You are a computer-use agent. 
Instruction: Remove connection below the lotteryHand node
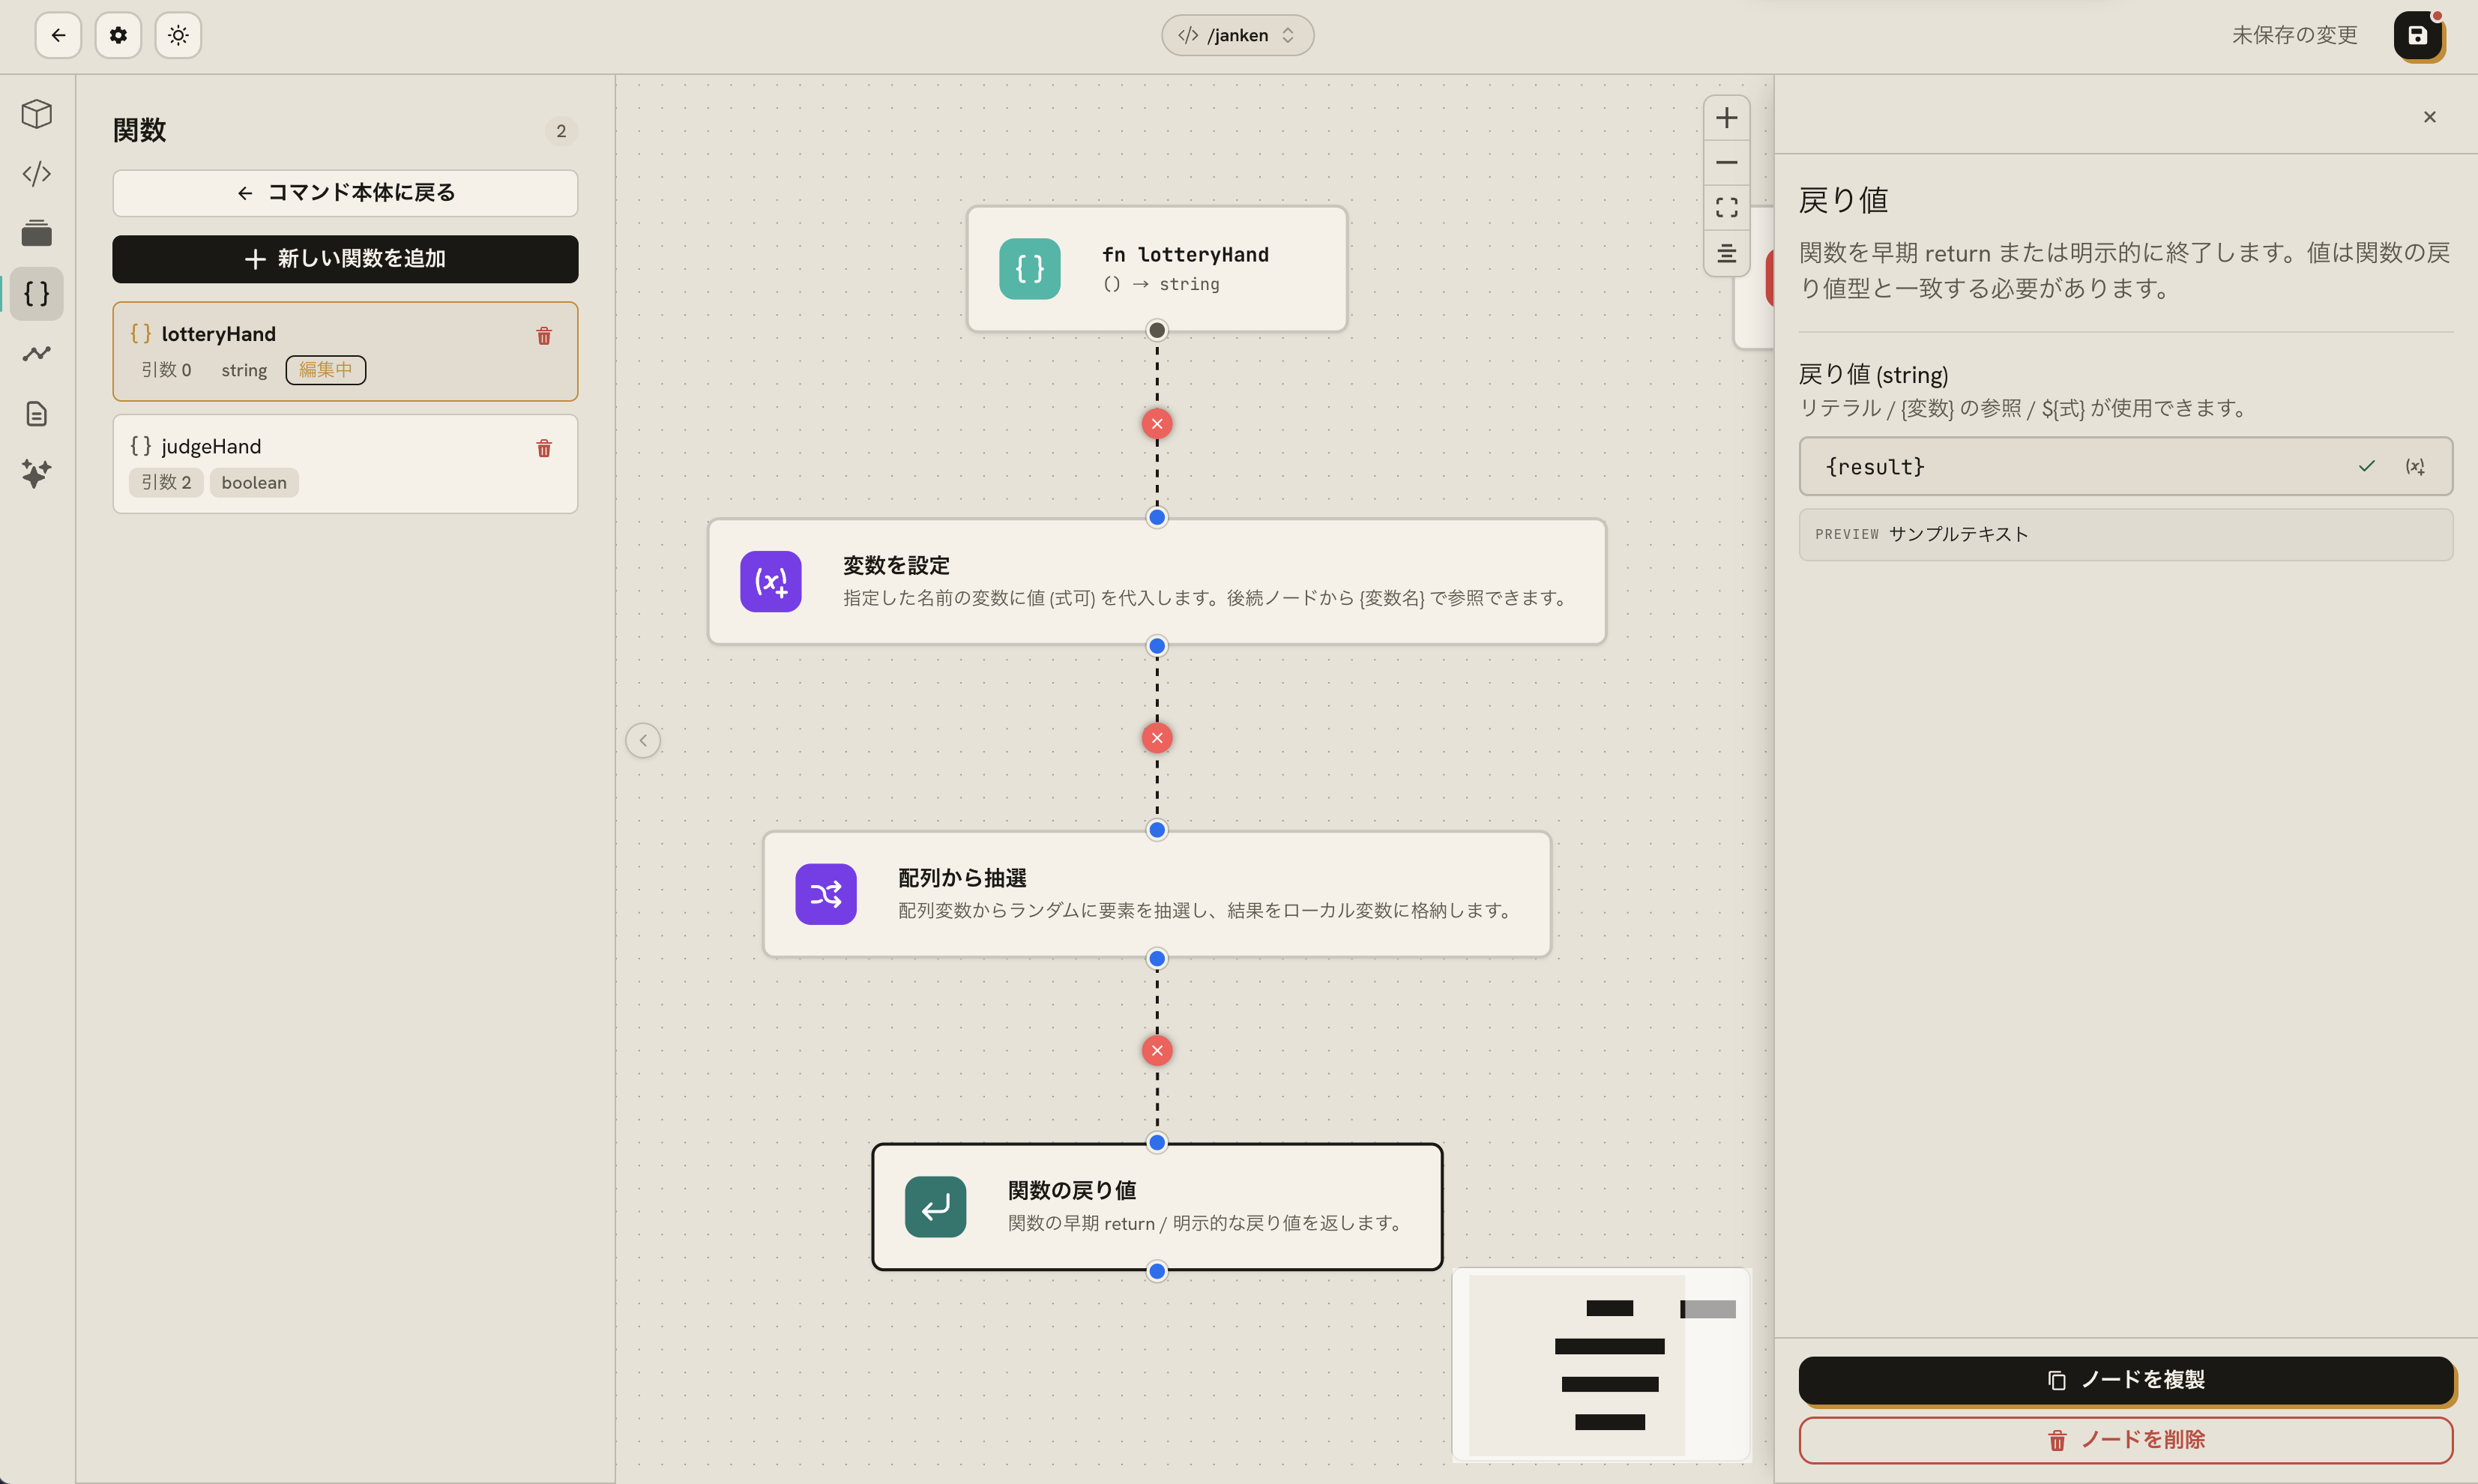[1157, 424]
